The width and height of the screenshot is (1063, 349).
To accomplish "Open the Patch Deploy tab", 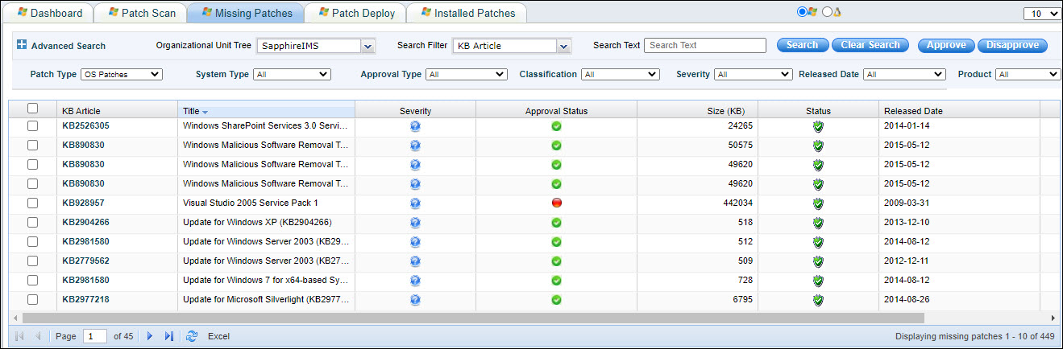I will point(355,13).
